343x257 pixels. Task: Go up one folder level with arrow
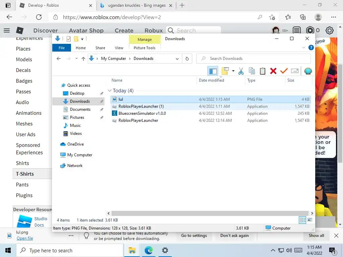click(x=83, y=59)
